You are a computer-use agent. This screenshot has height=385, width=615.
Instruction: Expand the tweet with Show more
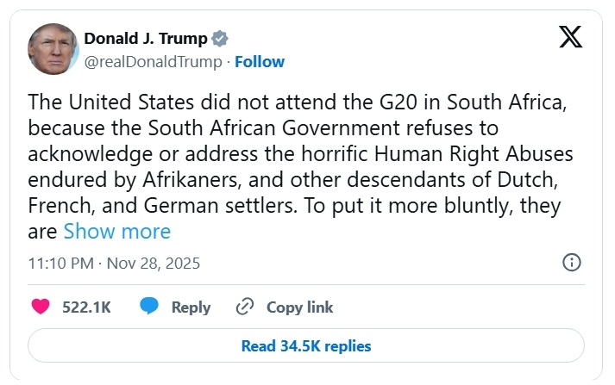click(x=117, y=231)
